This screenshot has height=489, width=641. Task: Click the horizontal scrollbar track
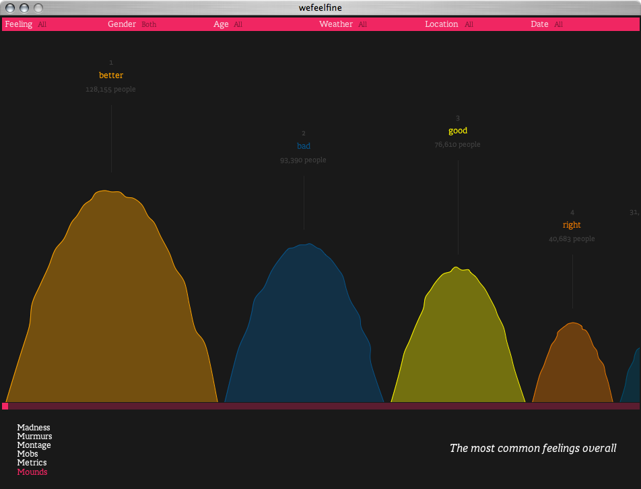point(323,406)
